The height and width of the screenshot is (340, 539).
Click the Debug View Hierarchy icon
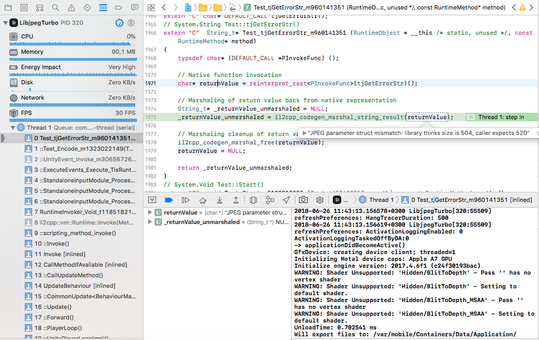(x=253, y=200)
